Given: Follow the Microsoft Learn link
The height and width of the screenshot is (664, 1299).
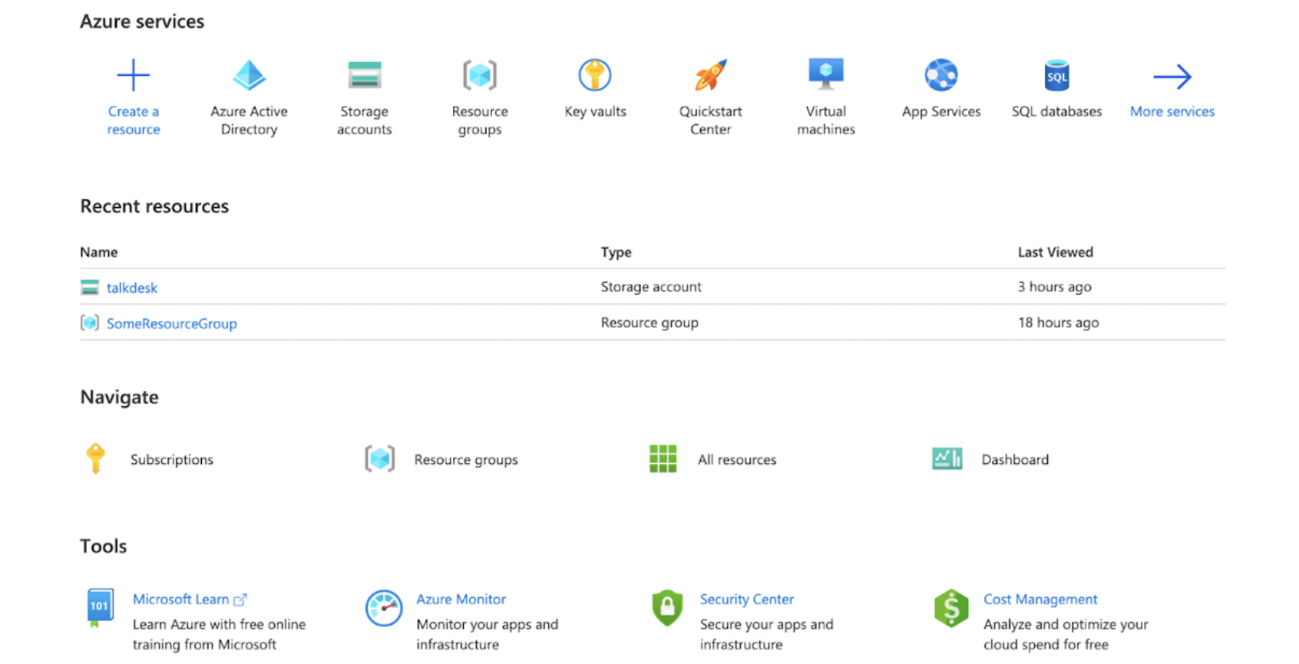Looking at the screenshot, I should 181,599.
